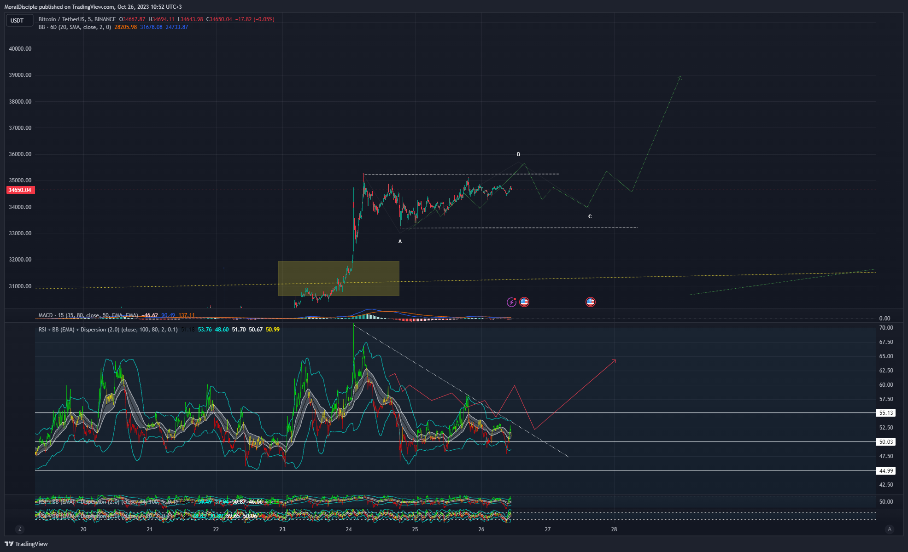908x552 pixels.
Task: Click the 50.03 RSI level label
Action: (885, 442)
